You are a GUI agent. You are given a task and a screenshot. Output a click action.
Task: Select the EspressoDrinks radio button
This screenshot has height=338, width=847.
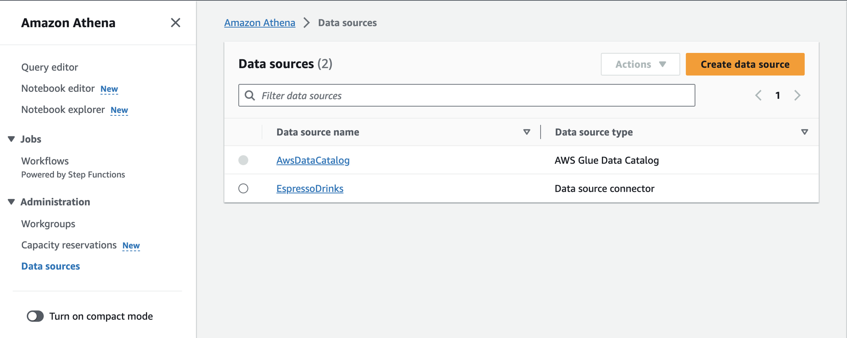point(243,188)
